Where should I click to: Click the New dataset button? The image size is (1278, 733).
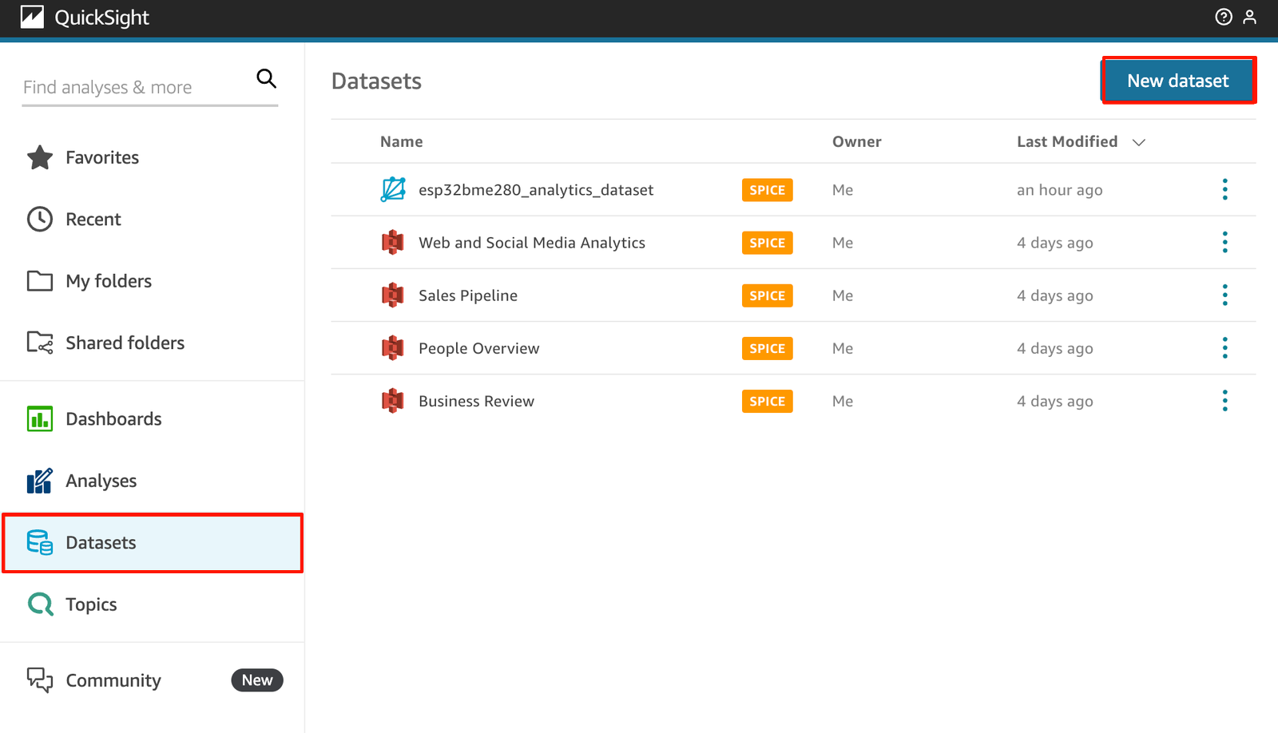coord(1177,81)
